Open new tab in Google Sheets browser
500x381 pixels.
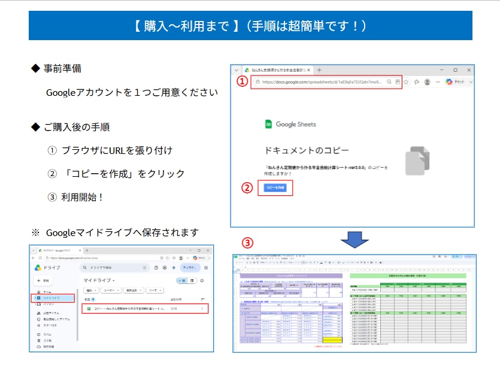(x=319, y=70)
